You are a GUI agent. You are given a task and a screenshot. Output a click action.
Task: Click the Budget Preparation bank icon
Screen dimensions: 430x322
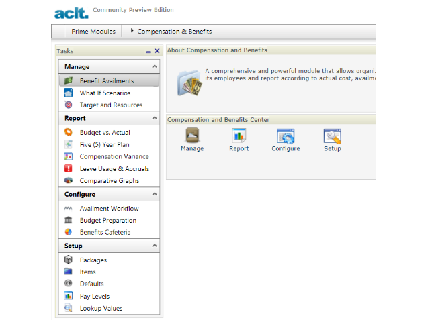coord(69,220)
